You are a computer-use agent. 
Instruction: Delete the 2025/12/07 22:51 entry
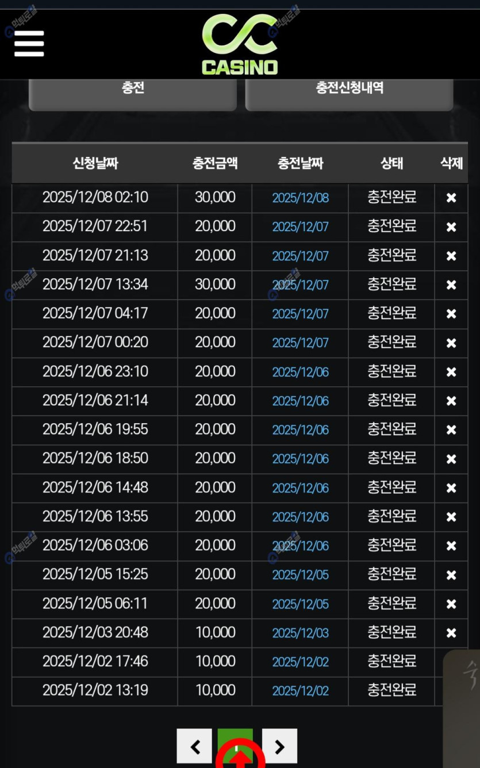tap(451, 227)
